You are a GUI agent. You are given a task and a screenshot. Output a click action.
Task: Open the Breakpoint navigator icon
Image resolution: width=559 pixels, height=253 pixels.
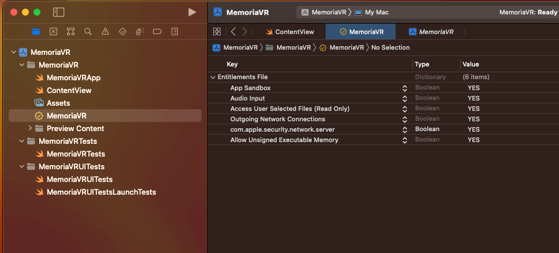157,32
